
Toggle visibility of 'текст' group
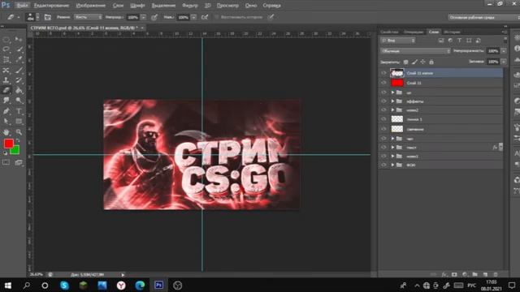click(383, 148)
